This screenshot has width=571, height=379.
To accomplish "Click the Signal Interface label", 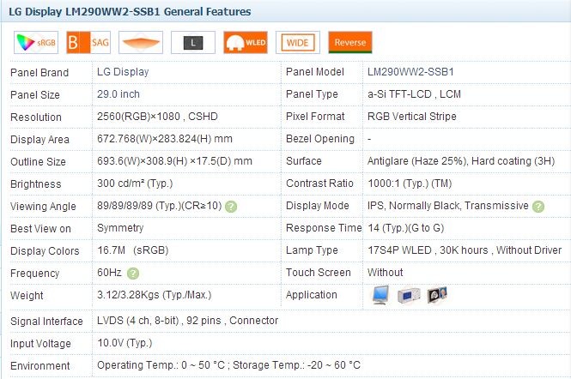I will [46, 322].
